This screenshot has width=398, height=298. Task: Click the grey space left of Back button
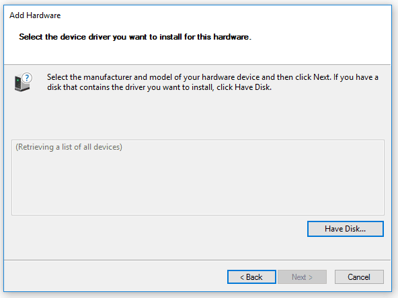[x=114, y=277]
